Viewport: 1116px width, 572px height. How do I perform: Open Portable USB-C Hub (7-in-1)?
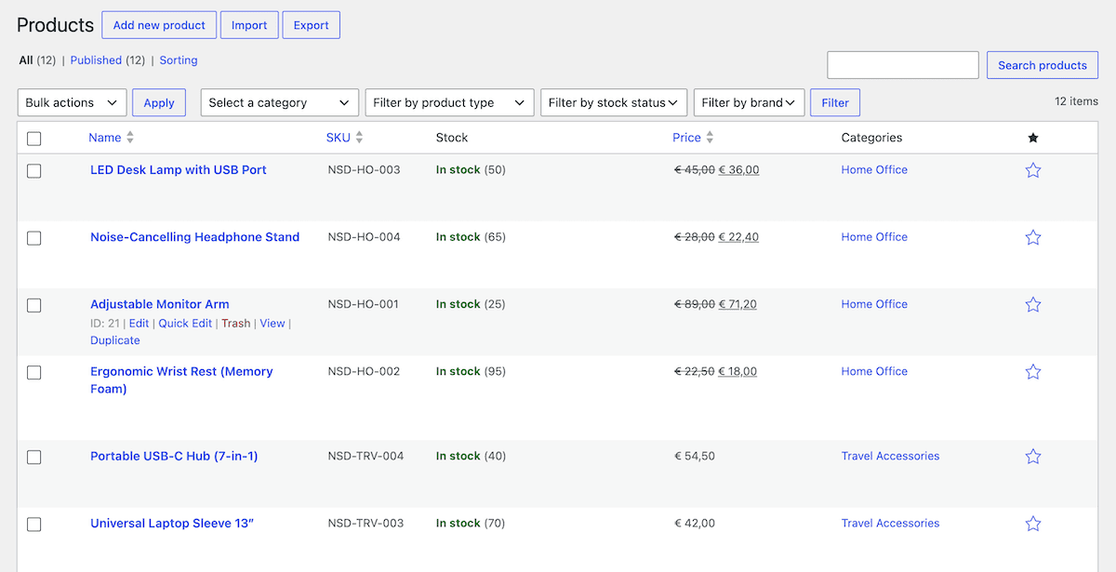[174, 456]
